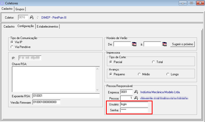Set paper advance to Médio
This screenshot has height=122, width=205.
click(139, 75)
